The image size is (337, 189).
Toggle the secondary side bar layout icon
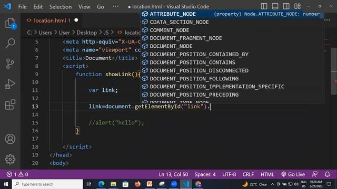tap(286, 6)
